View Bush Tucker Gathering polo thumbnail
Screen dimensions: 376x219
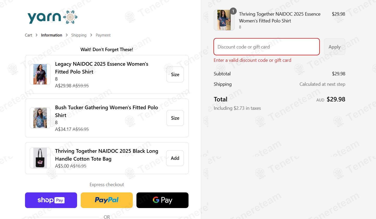(x=40, y=118)
